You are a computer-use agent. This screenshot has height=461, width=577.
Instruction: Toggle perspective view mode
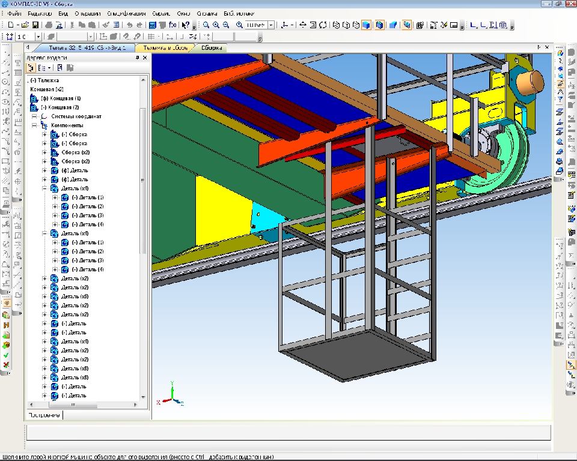click(x=393, y=25)
